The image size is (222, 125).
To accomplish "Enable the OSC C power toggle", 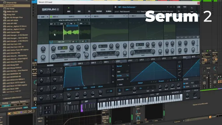I will click(130, 16).
